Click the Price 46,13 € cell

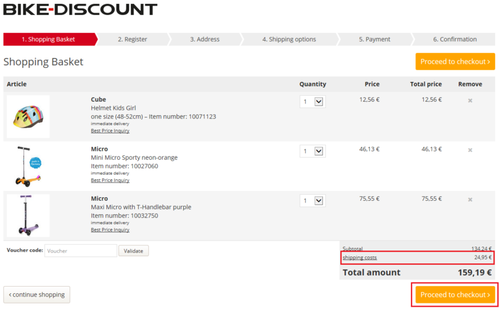pyautogui.click(x=369, y=149)
